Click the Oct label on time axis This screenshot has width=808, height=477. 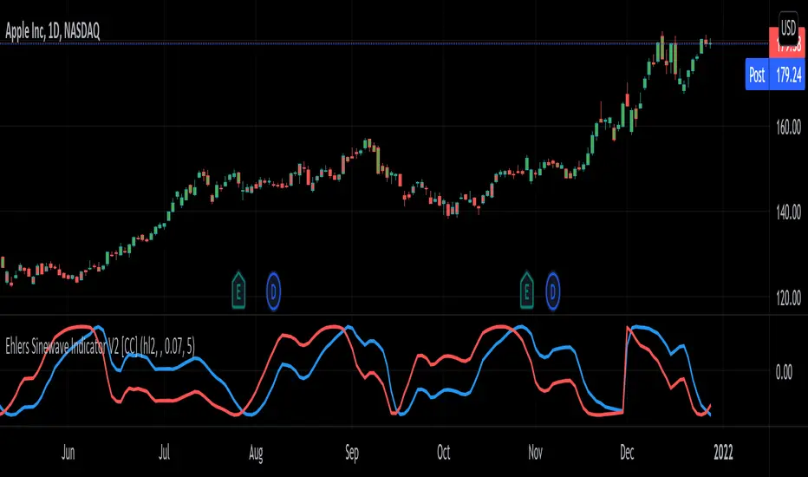click(x=444, y=452)
